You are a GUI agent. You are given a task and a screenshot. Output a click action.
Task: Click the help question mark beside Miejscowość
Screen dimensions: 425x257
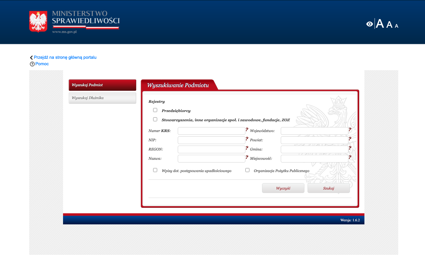[x=350, y=157]
